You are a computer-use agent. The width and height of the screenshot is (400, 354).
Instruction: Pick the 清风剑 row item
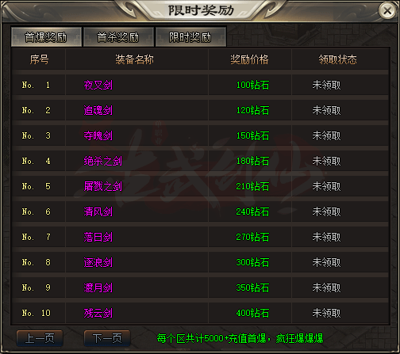[x=98, y=211]
